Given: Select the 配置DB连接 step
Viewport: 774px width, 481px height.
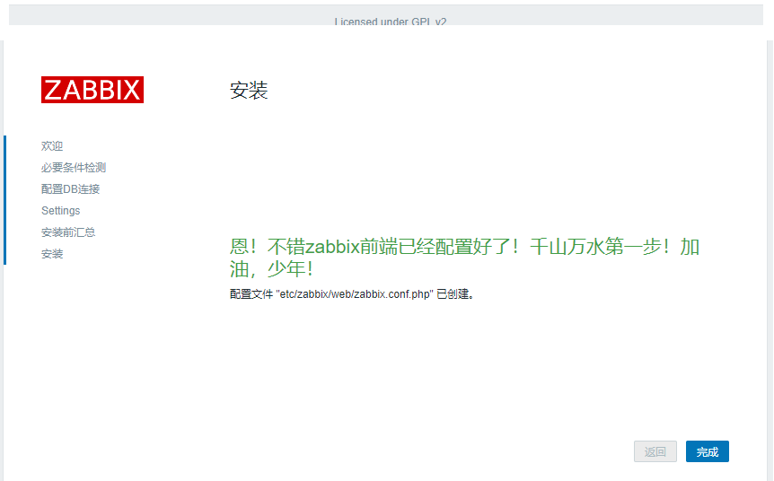Looking at the screenshot, I should point(71,189).
